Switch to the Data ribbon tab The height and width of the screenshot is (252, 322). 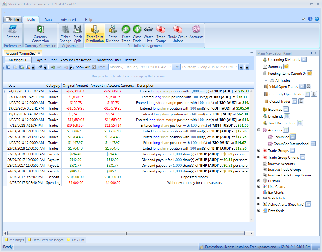tap(48, 20)
